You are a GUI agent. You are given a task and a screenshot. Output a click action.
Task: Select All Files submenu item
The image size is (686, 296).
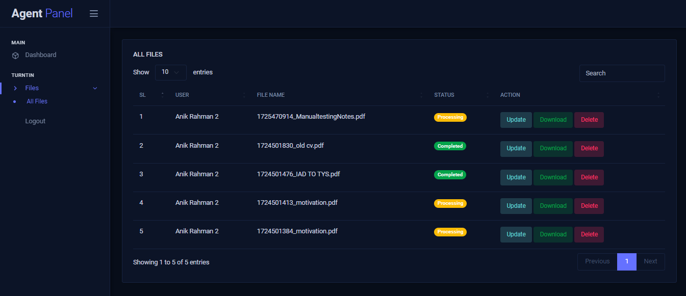click(x=37, y=101)
